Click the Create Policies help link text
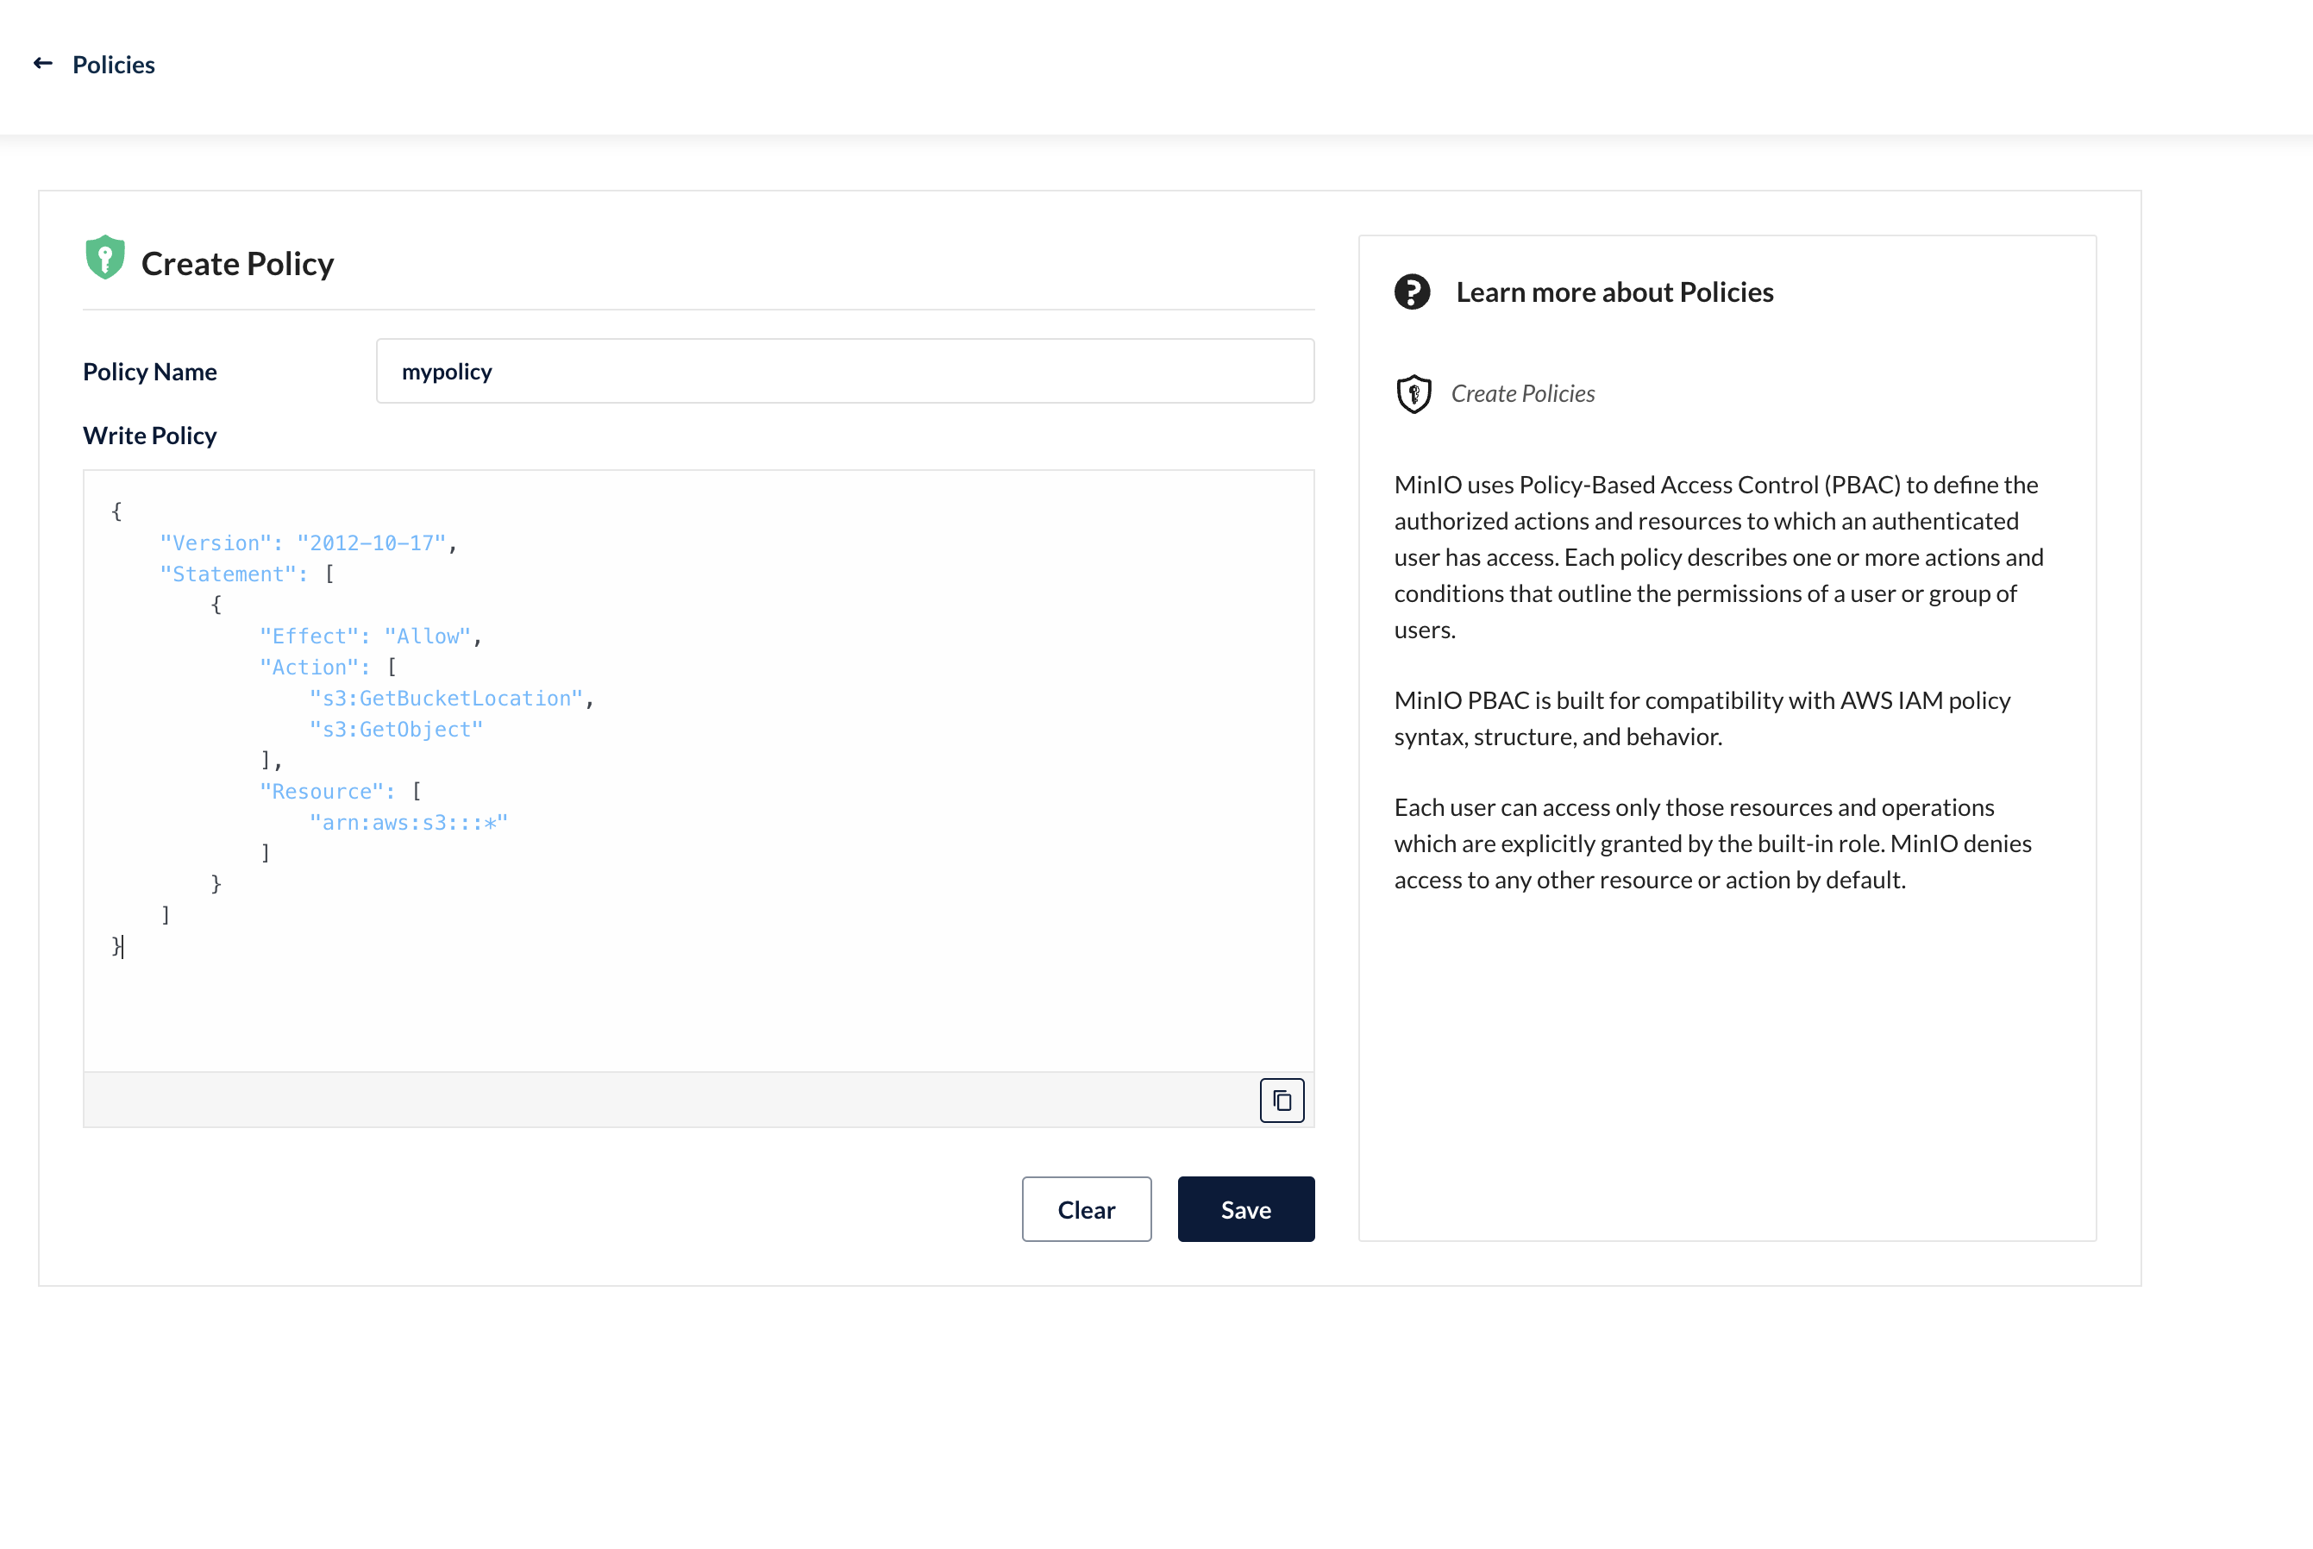This screenshot has width=2313, height=1549. point(1522,394)
